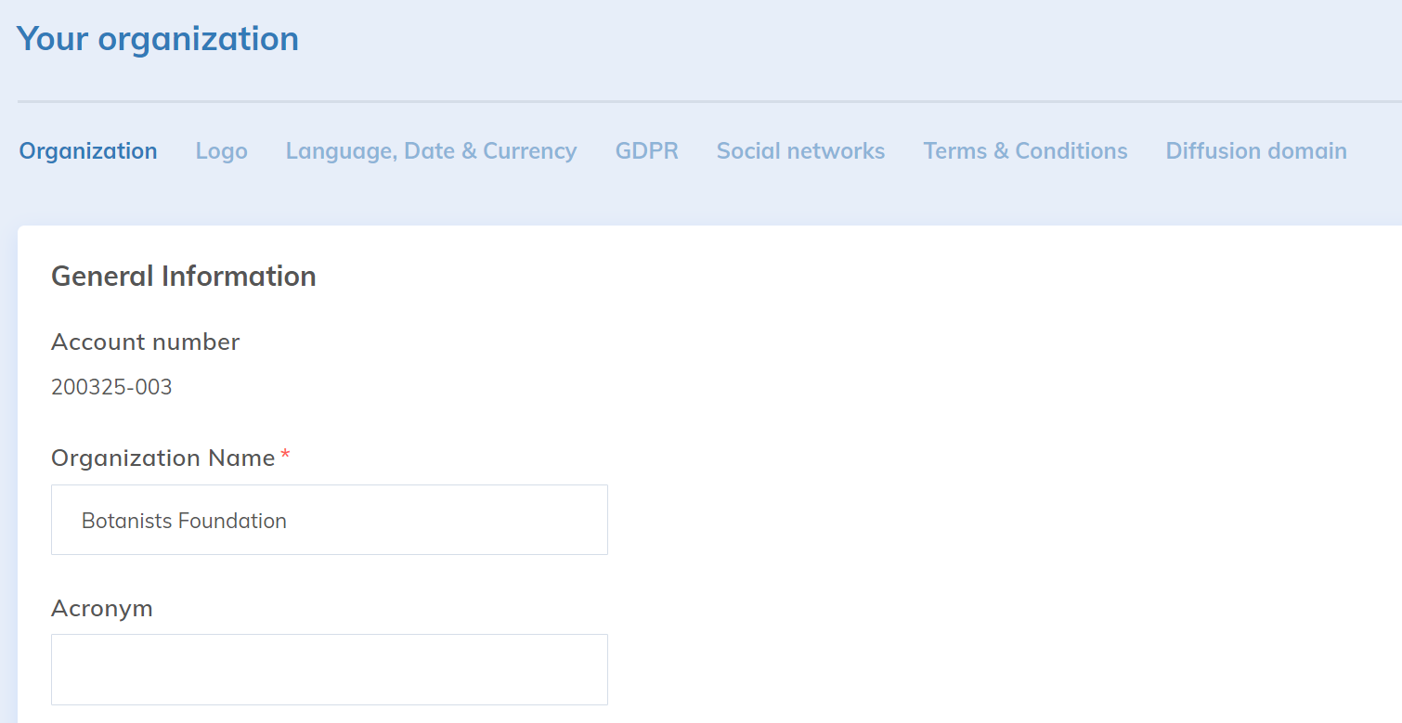Click the red required asterisk

285,456
